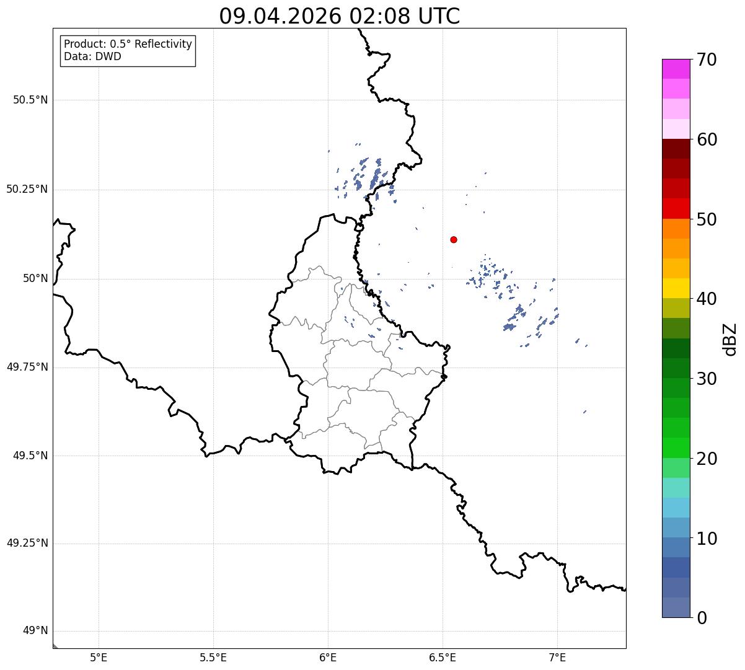Click the title 09.04.2026 02:08 UTC
Image resolution: width=745 pixels, height=670 pixels.
coord(340,16)
